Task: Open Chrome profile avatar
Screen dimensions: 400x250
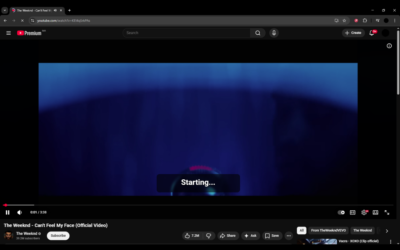Action: (x=386, y=21)
